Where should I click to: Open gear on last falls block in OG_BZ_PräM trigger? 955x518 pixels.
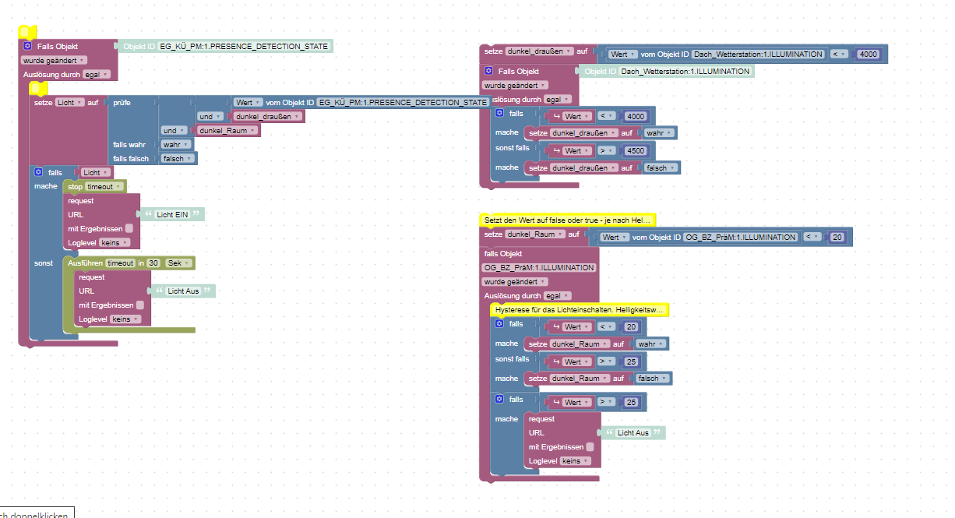(x=499, y=399)
